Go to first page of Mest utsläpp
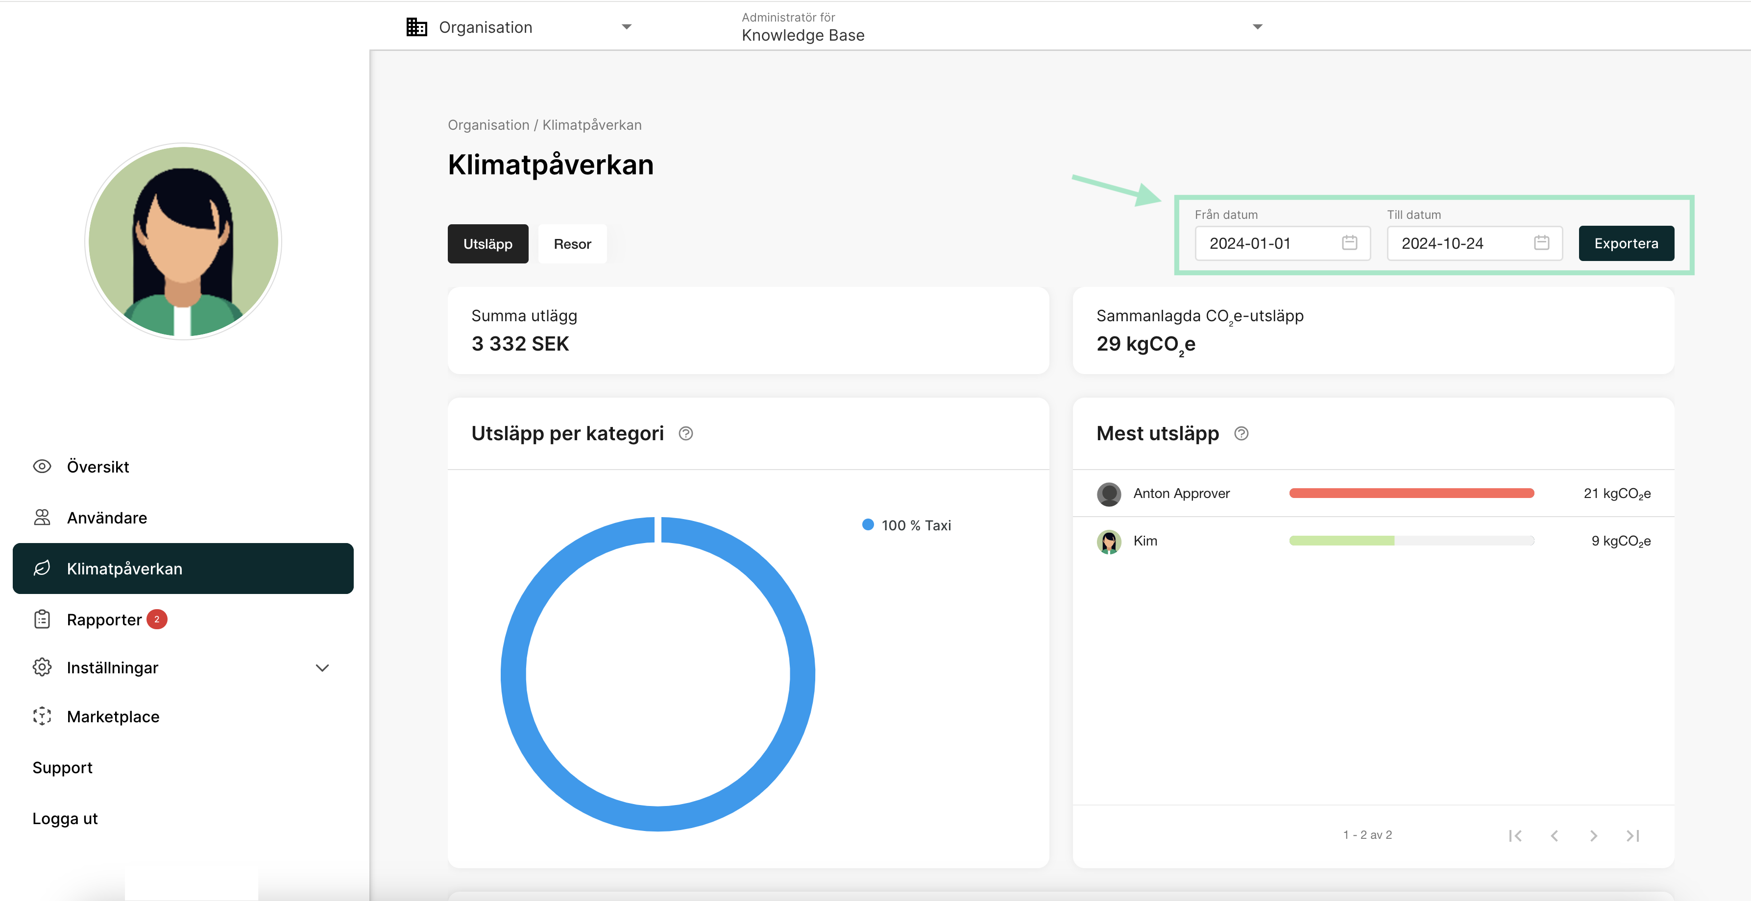Image resolution: width=1751 pixels, height=901 pixels. click(x=1515, y=835)
